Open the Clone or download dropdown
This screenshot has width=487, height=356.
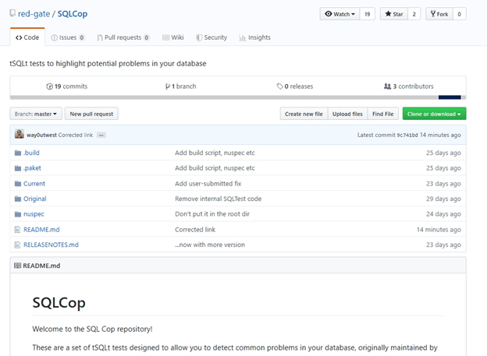[434, 114]
